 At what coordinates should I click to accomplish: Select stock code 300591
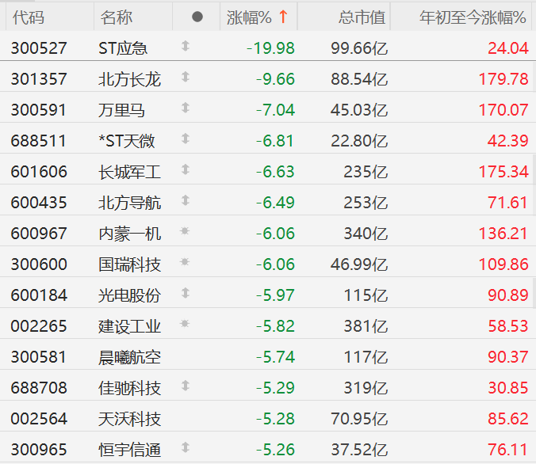39,110
